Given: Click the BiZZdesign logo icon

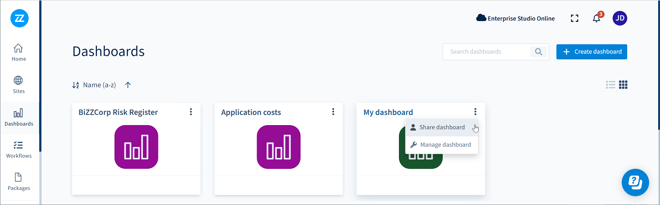Looking at the screenshot, I should tap(20, 18).
